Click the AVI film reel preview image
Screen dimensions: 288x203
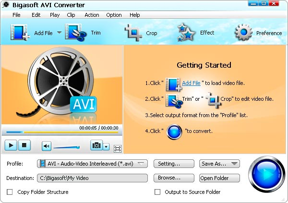[x=62, y=85]
